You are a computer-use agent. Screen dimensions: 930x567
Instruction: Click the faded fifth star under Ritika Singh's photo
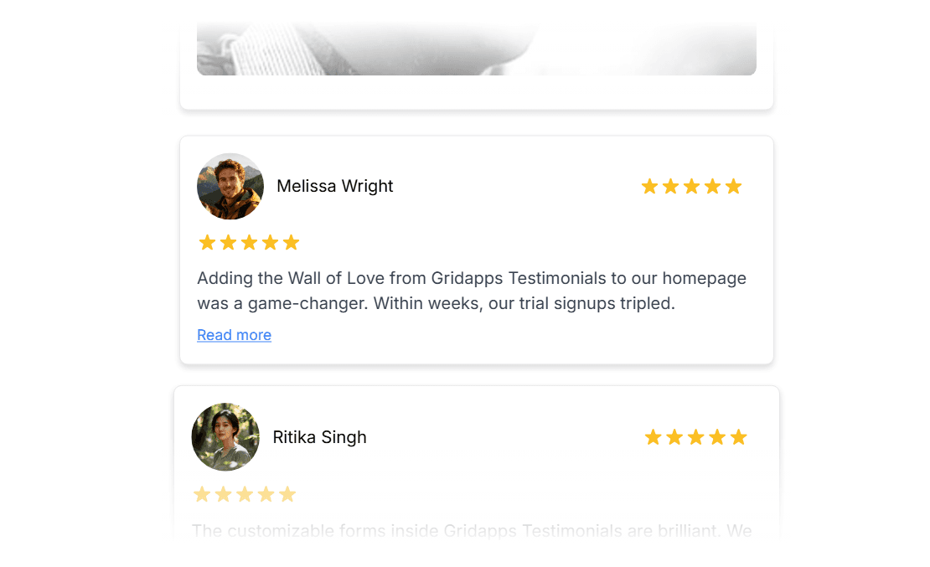289,494
